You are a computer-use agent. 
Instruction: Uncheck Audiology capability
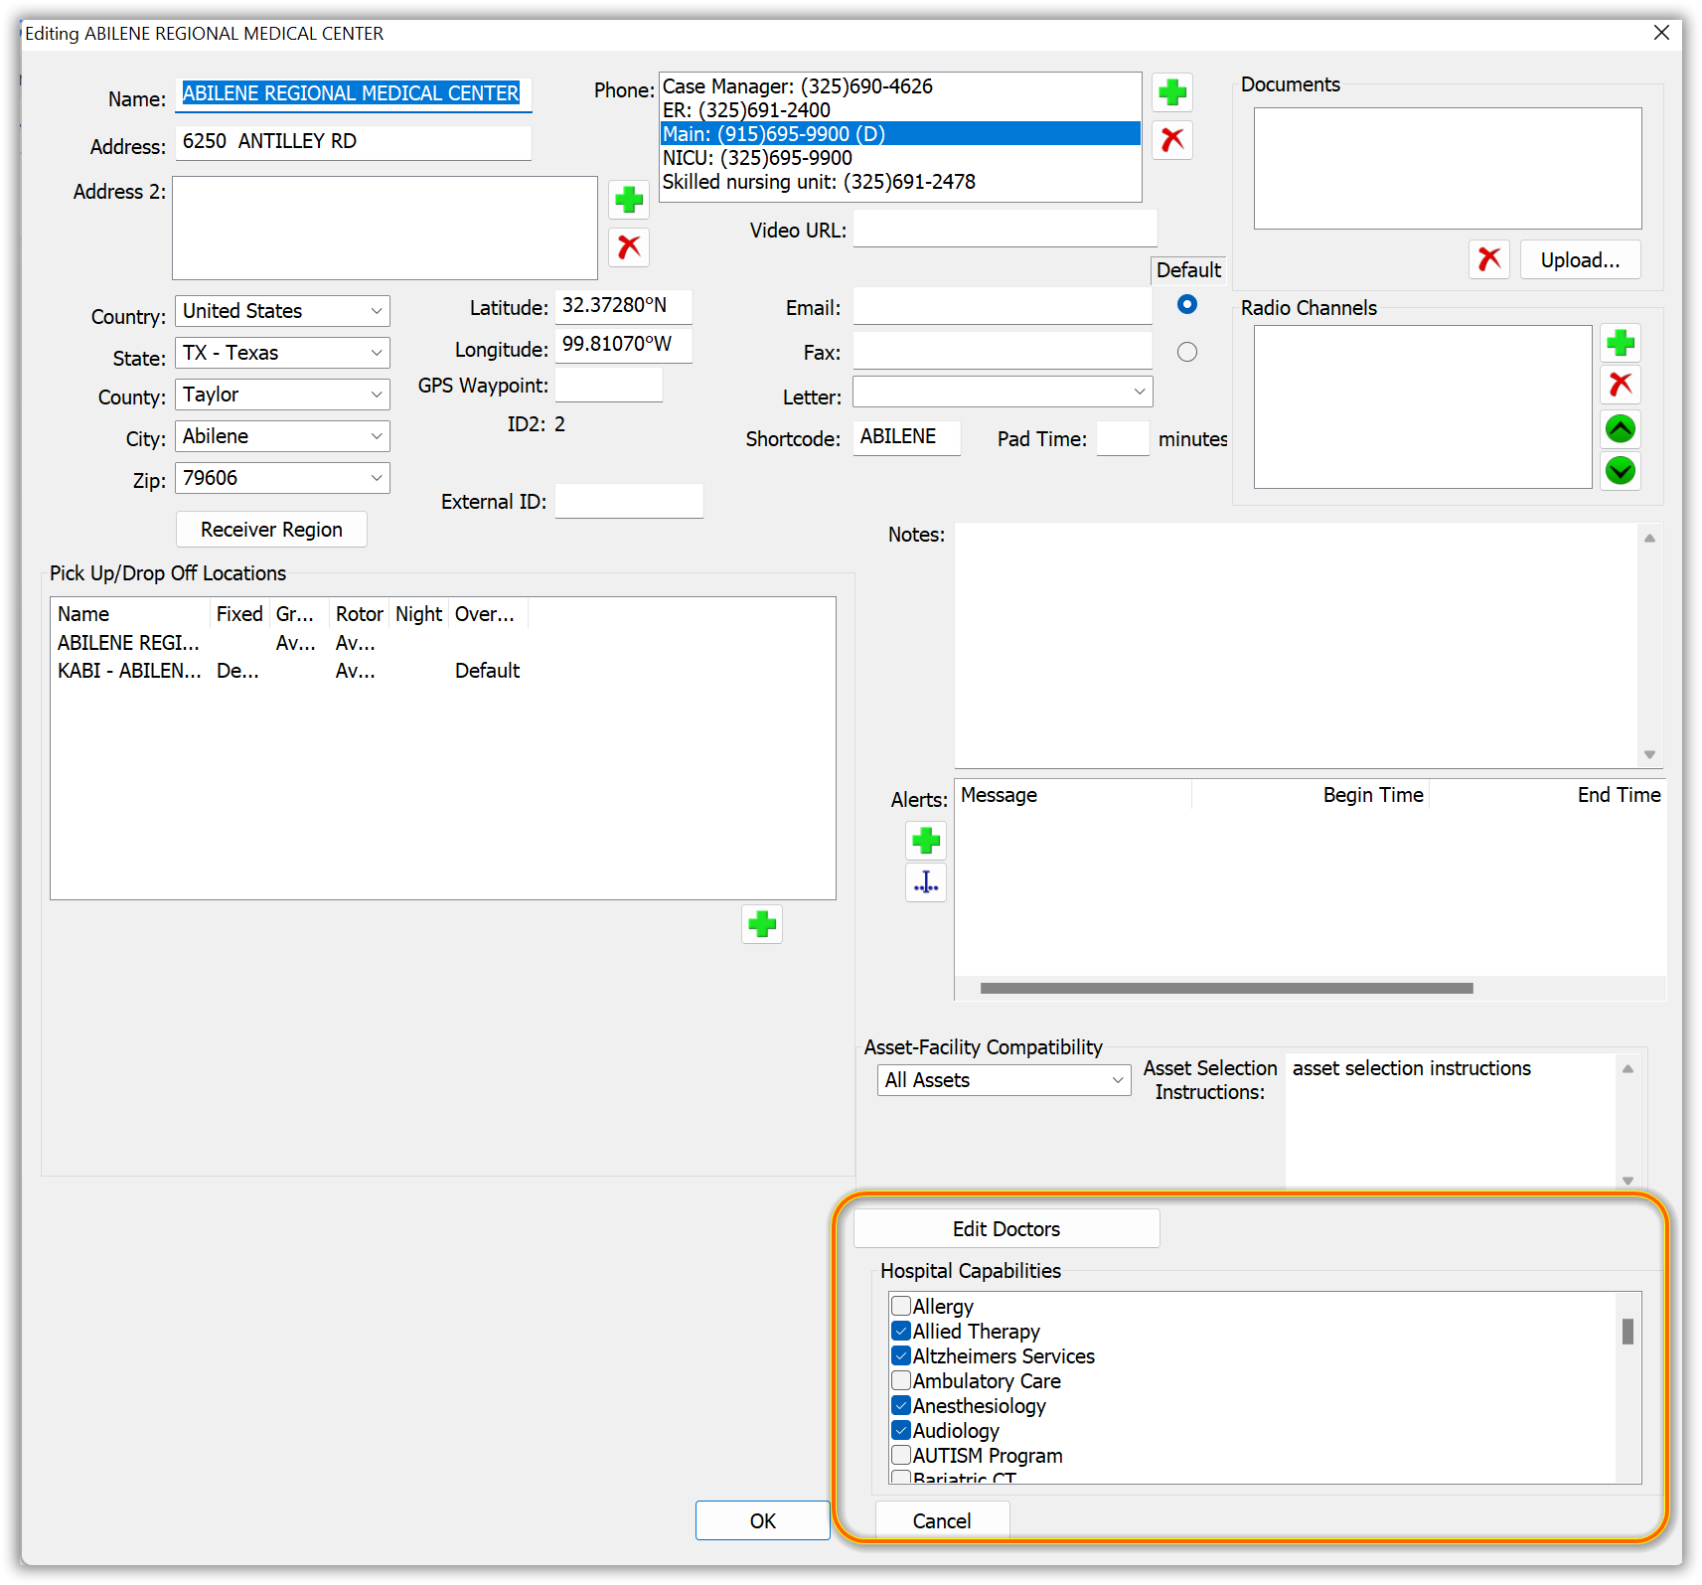click(x=901, y=1430)
